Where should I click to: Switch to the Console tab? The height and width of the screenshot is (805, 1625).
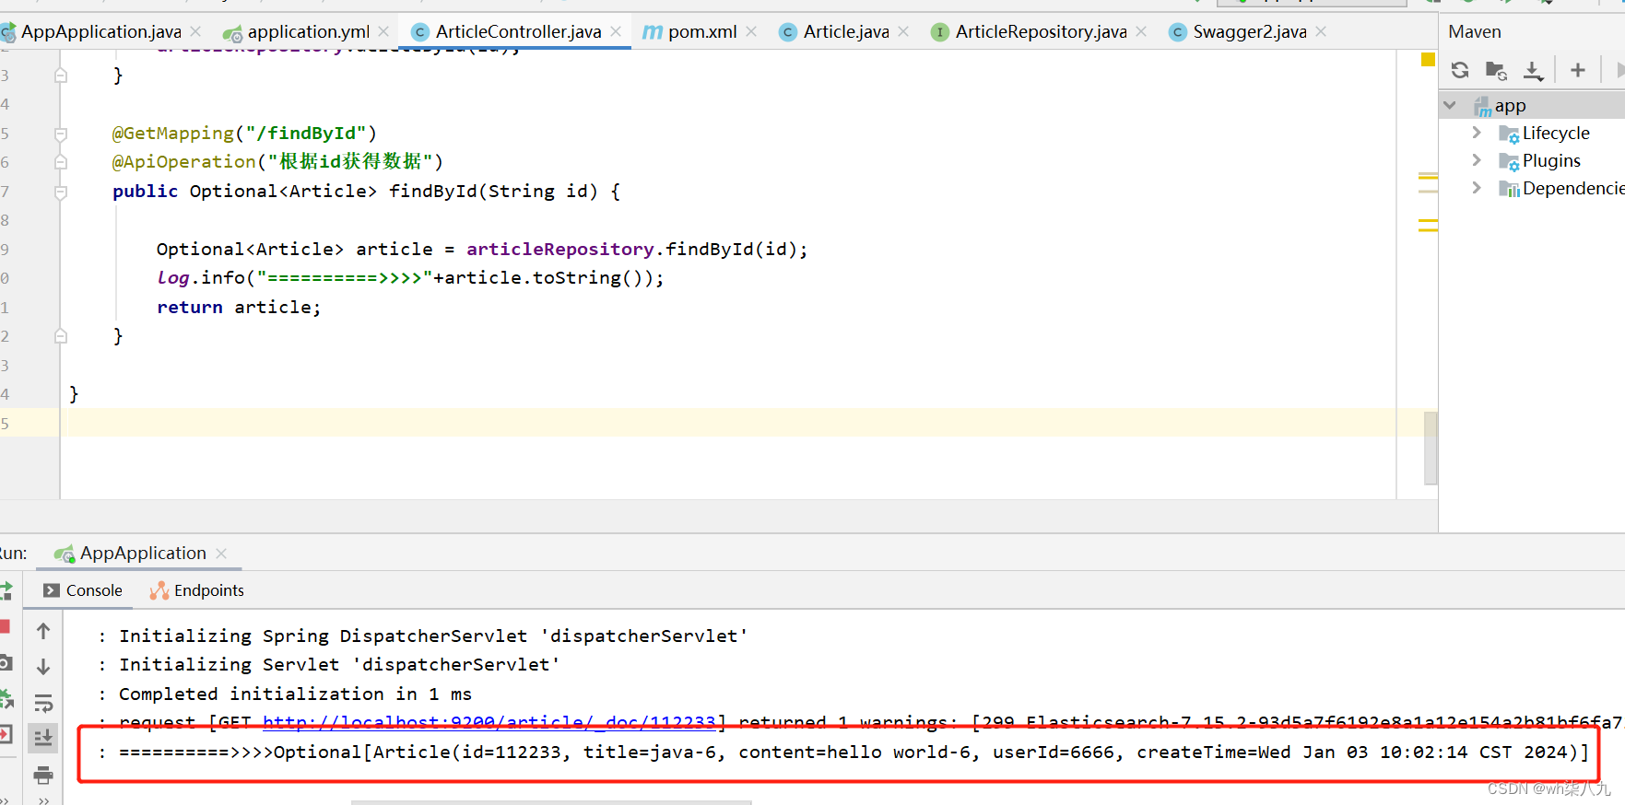click(x=83, y=590)
